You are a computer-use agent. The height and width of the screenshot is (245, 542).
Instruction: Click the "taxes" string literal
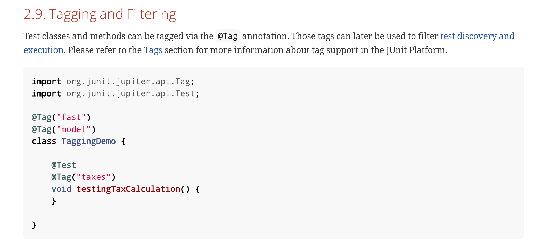click(94, 177)
